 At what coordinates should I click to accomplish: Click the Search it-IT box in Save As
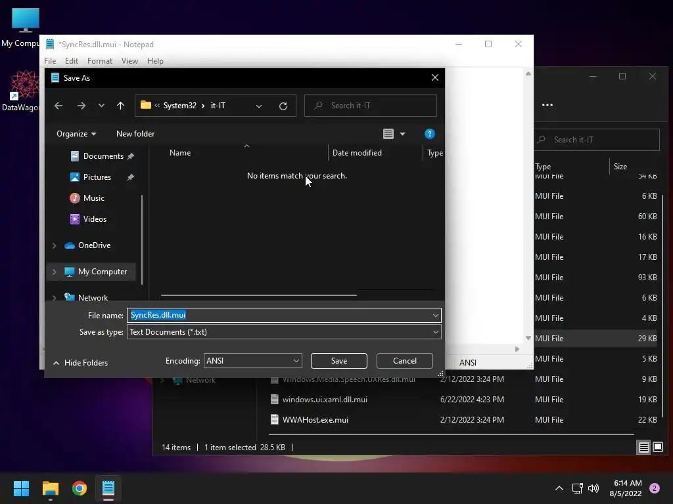(371, 106)
